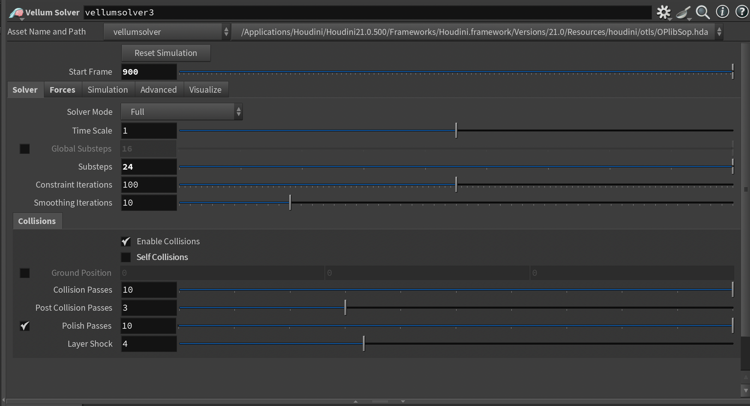Open the Collisions folder tab
Image resolution: width=750 pixels, height=406 pixels.
tap(37, 221)
